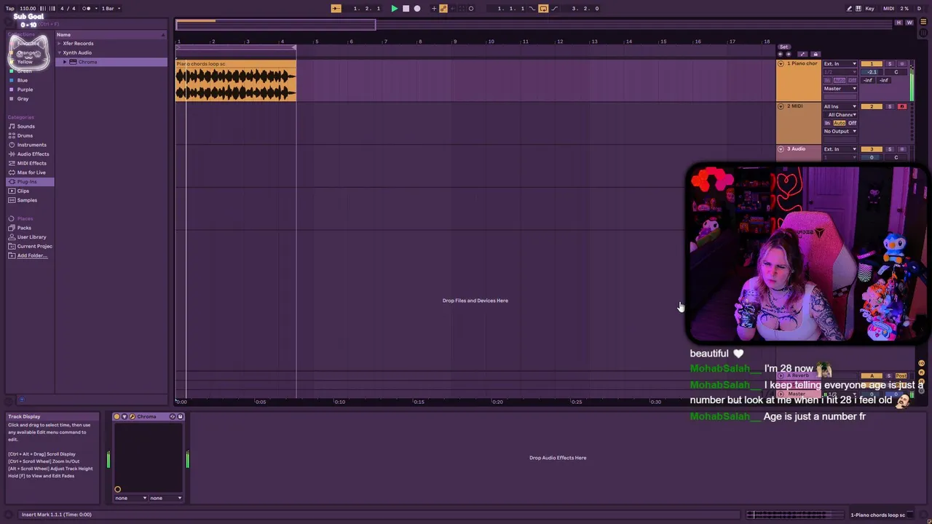Toggle track 2 MIDI activator button

(x=872, y=106)
